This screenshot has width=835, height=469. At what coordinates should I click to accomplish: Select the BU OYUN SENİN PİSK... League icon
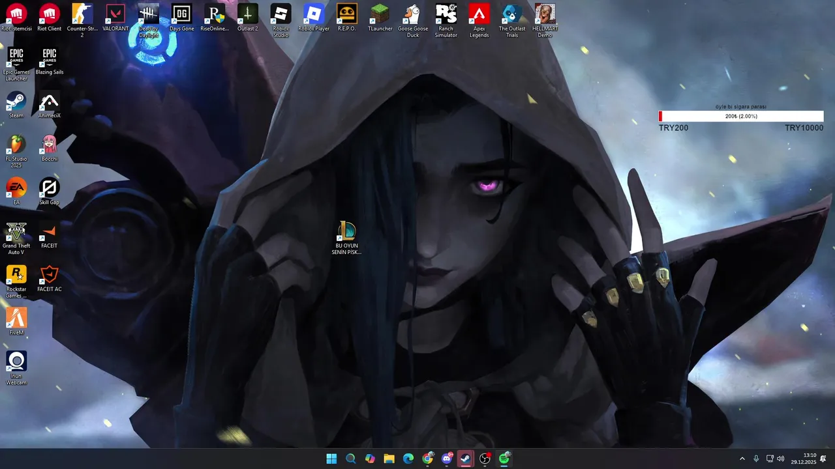click(x=346, y=238)
